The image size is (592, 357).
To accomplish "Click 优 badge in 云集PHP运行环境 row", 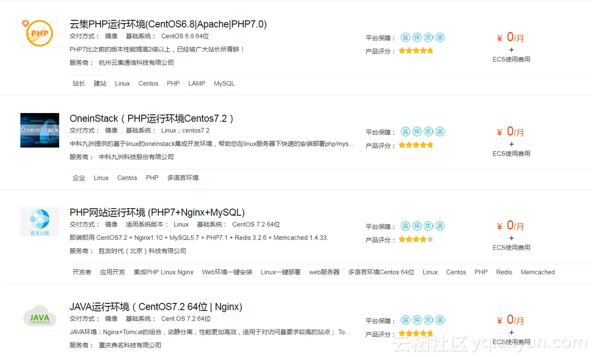I will click(x=429, y=37).
